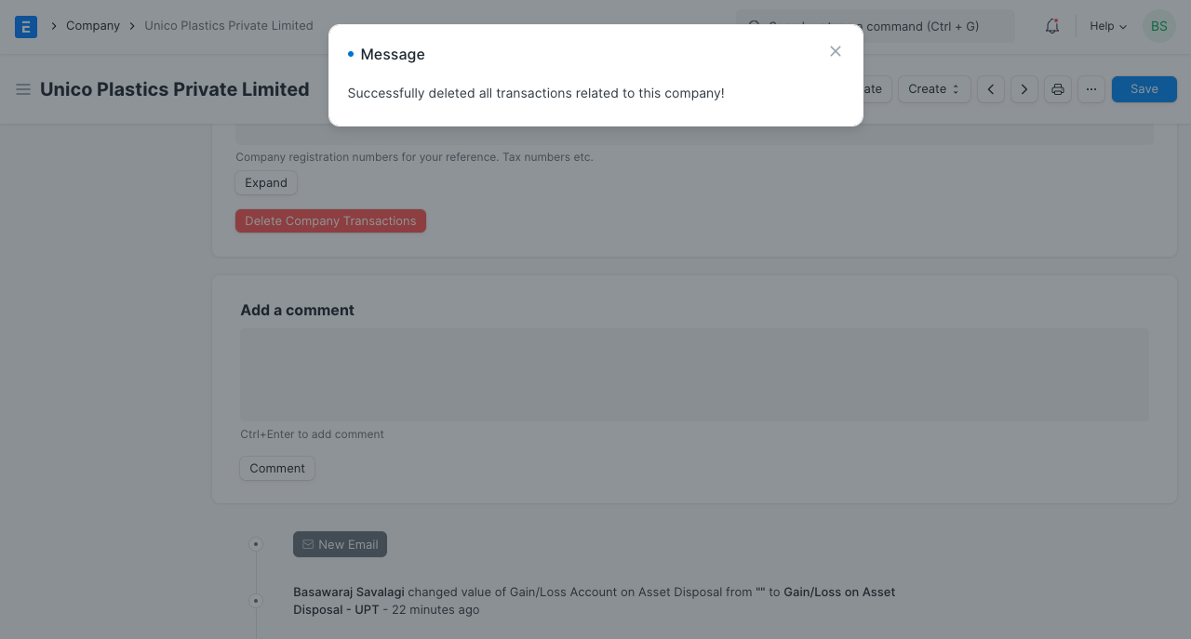The height and width of the screenshot is (639, 1191).
Task: Close the Message dialog
Action: (x=836, y=52)
